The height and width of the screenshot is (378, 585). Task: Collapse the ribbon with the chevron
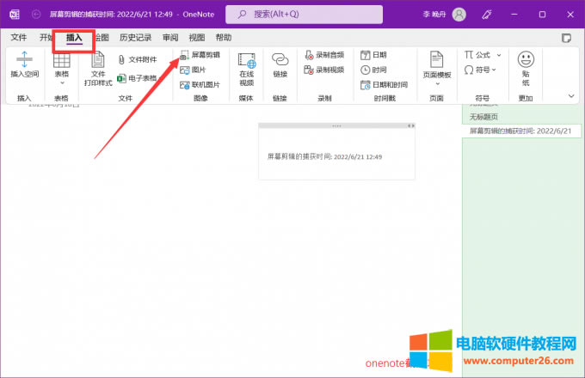[x=569, y=95]
